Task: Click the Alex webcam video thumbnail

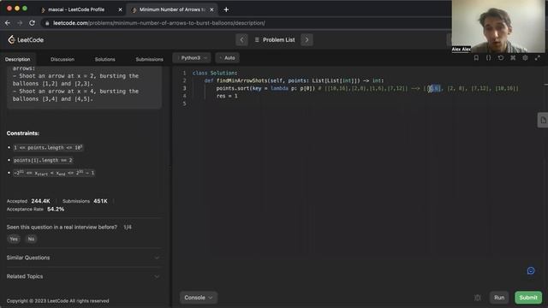Action: [x=497, y=27]
